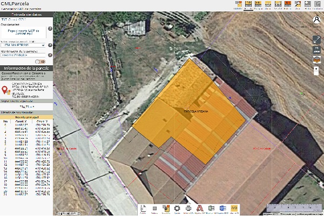Viewport: 324px width, 216px height.
Task: Open settings with the gear icon
Action: tap(177, 208)
